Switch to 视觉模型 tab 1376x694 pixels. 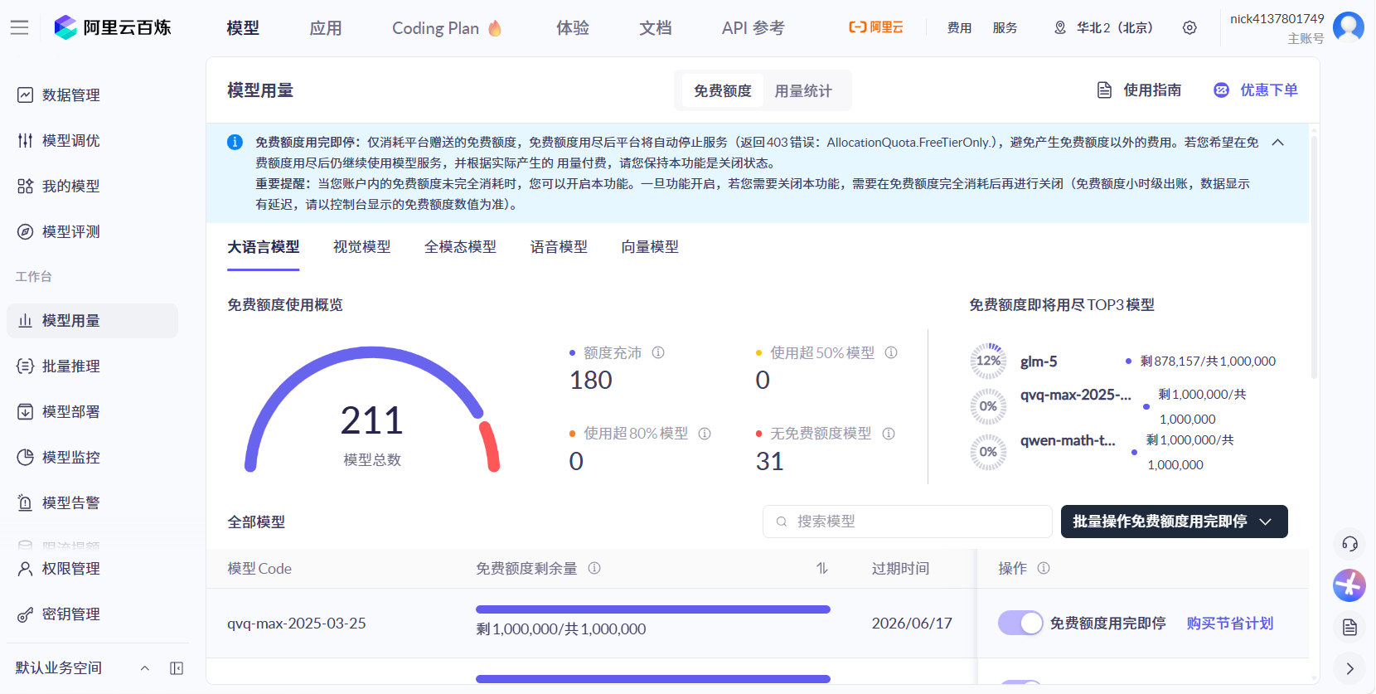[362, 247]
